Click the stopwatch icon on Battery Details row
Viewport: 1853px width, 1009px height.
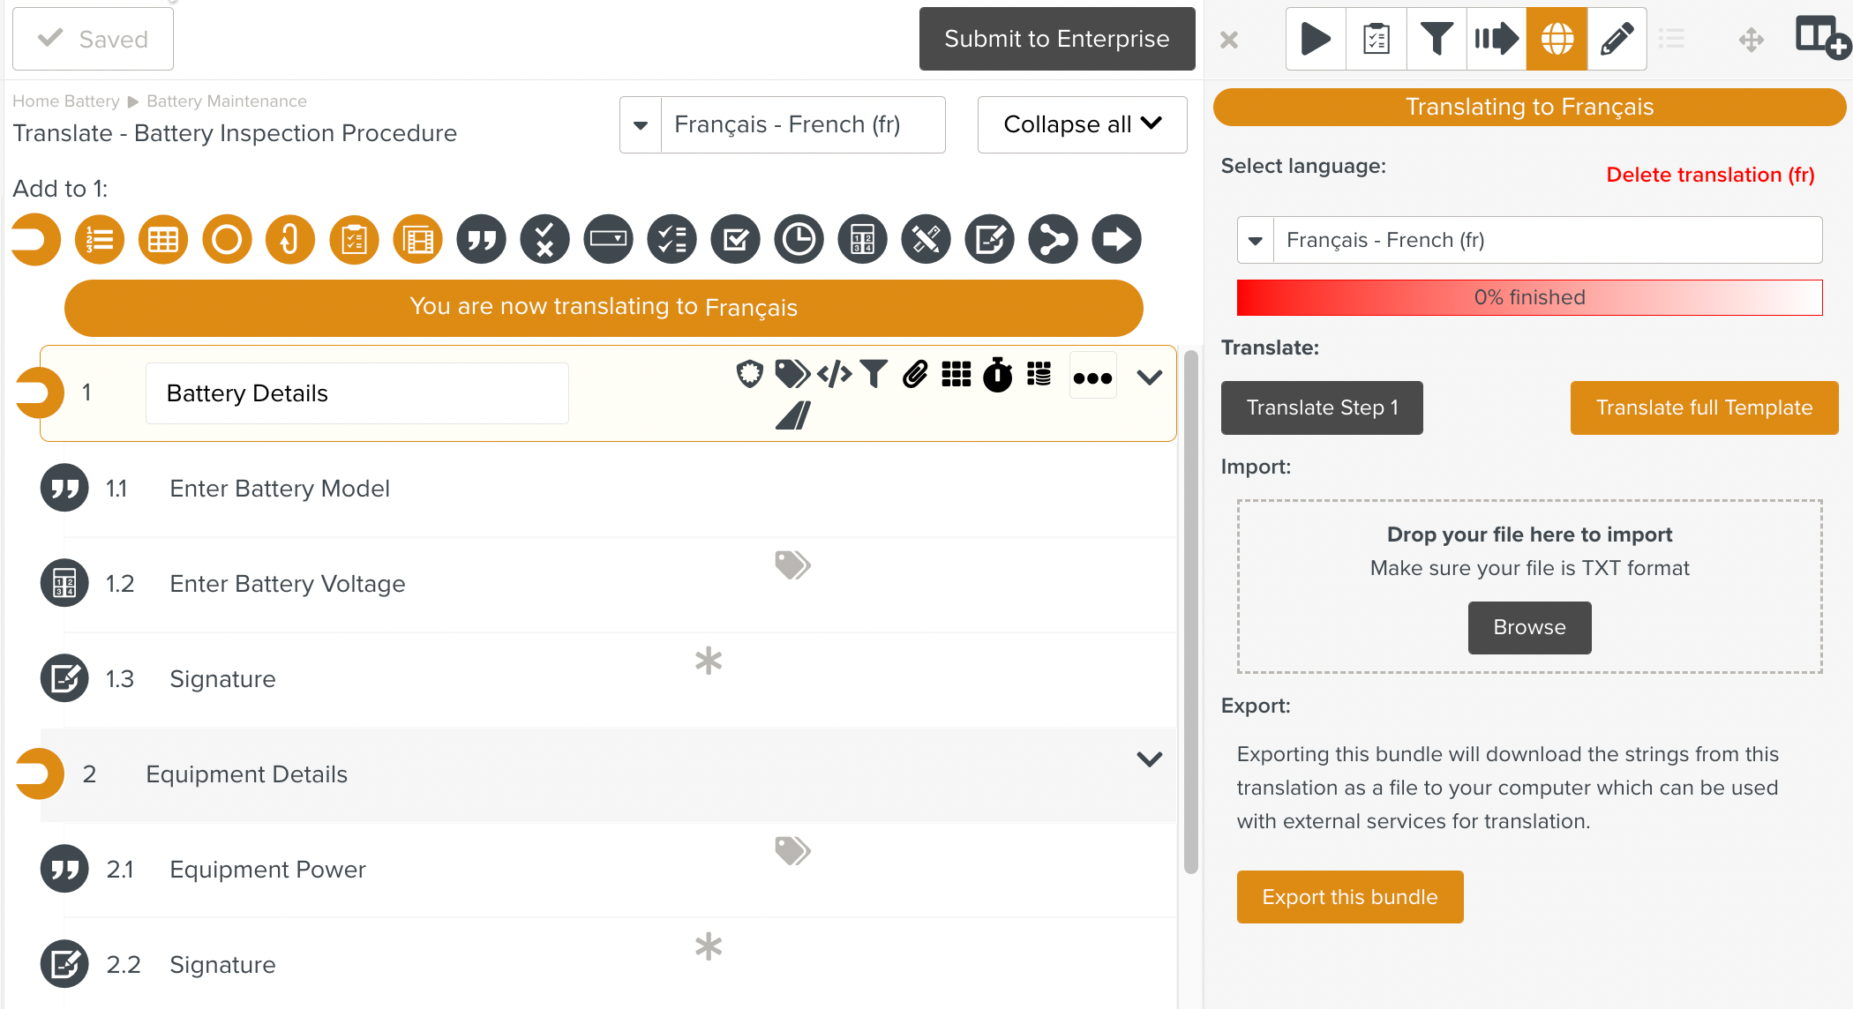click(998, 376)
